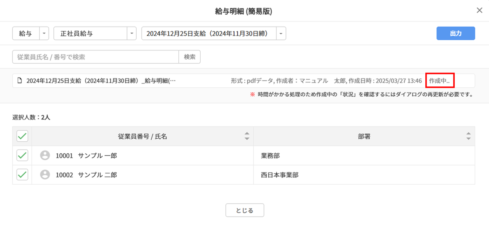Select the 西日本事業部 department cell
This screenshot has width=489, height=225.
tap(279, 175)
